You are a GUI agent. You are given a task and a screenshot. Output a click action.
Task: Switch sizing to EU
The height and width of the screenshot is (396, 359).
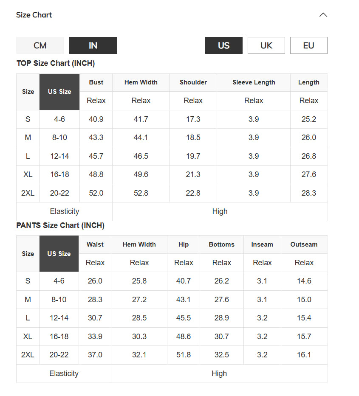click(309, 45)
